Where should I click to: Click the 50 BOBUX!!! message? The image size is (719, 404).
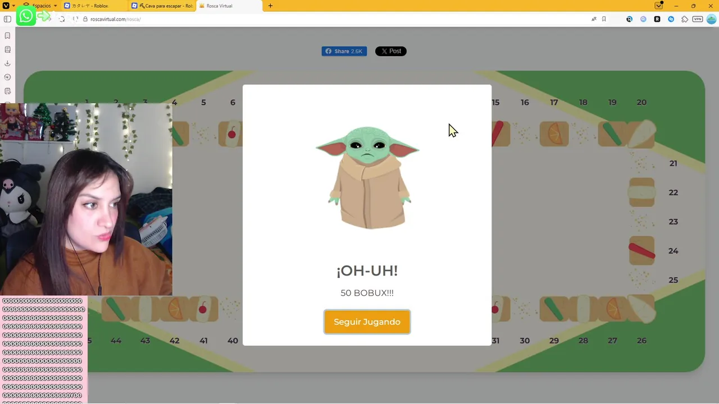367,293
